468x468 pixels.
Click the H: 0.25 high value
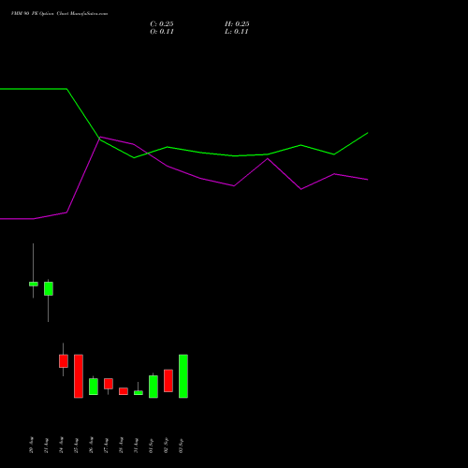pyautogui.click(x=237, y=24)
